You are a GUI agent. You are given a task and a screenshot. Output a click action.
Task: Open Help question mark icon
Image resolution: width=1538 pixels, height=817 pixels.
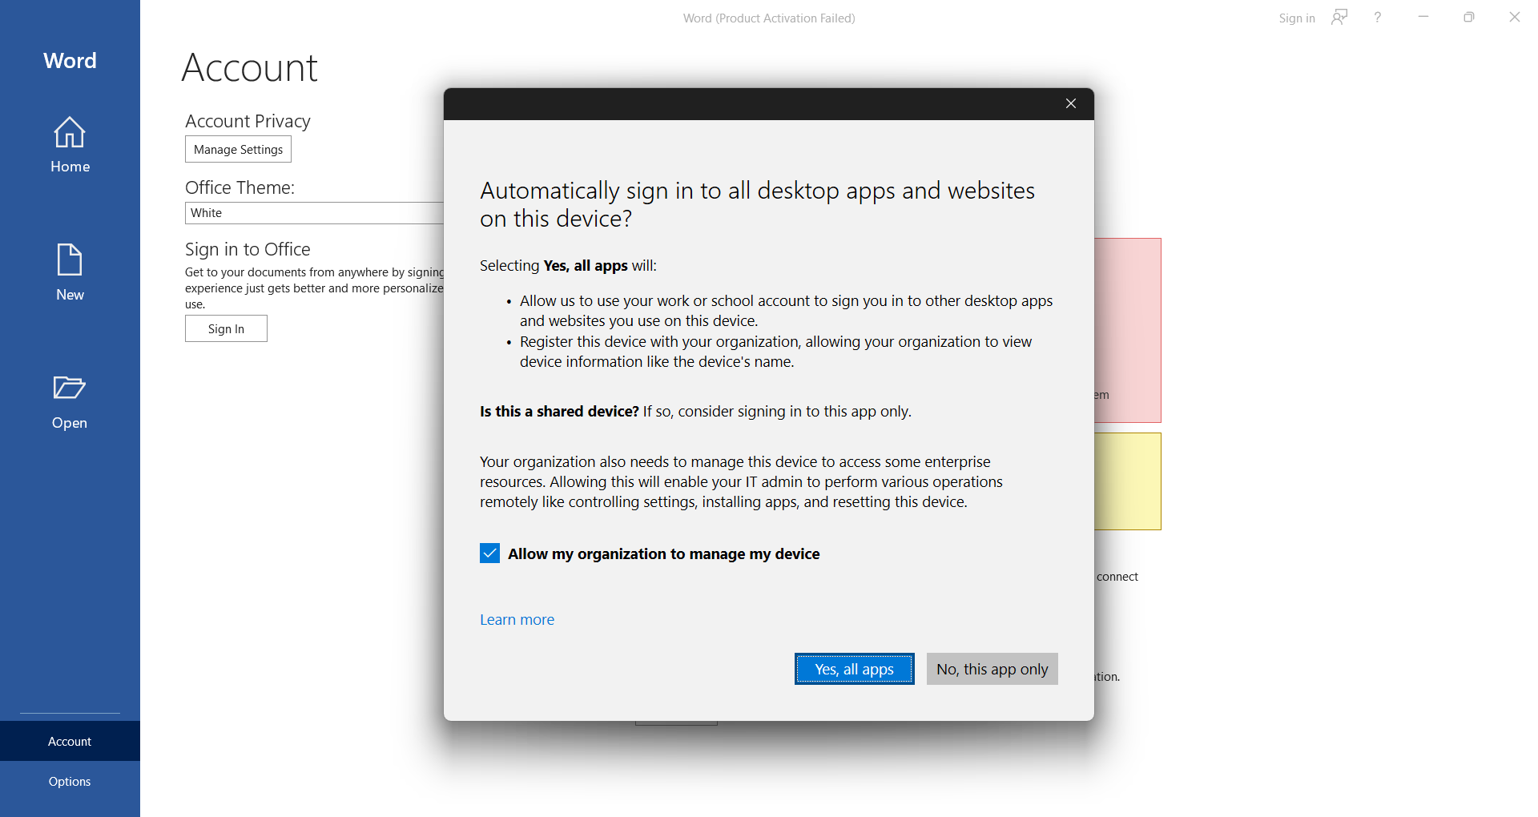point(1378,18)
